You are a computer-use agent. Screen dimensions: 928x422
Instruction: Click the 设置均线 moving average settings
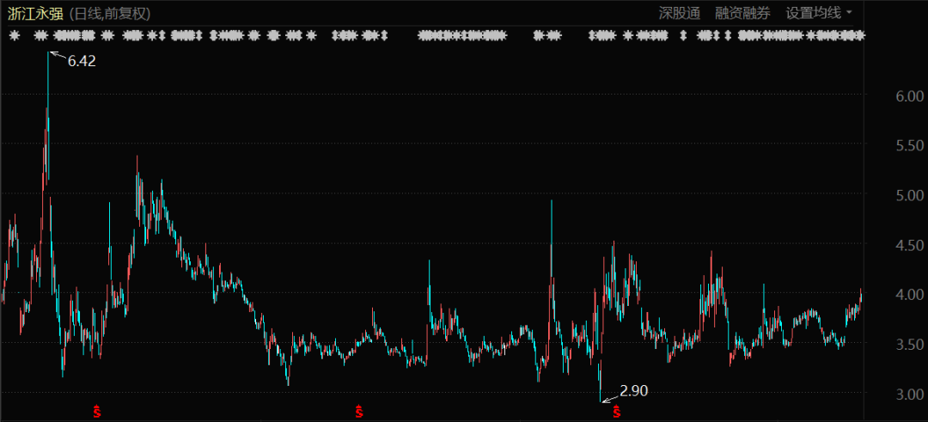pyautogui.click(x=813, y=13)
